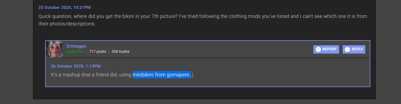Click the 306 kudos count
Viewport: 401px width, 104px height.
(x=121, y=51)
